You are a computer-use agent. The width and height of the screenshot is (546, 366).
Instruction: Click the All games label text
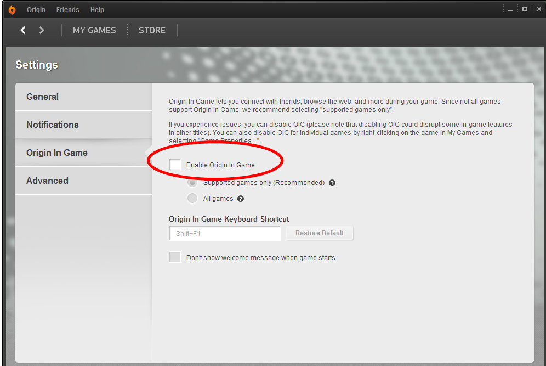point(218,199)
